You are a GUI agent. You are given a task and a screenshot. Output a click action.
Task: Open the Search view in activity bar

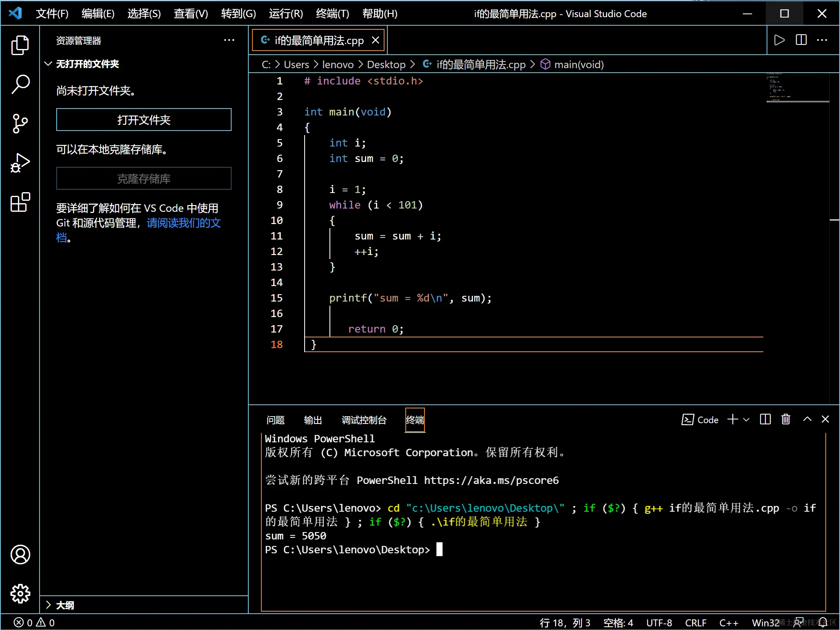click(20, 84)
